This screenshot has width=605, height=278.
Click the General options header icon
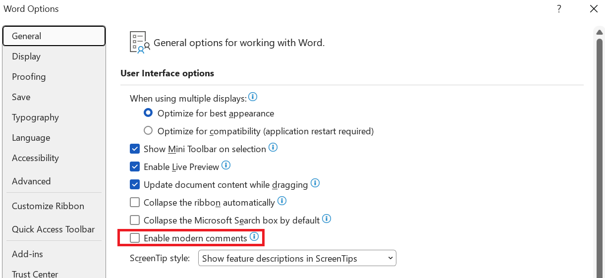(140, 42)
